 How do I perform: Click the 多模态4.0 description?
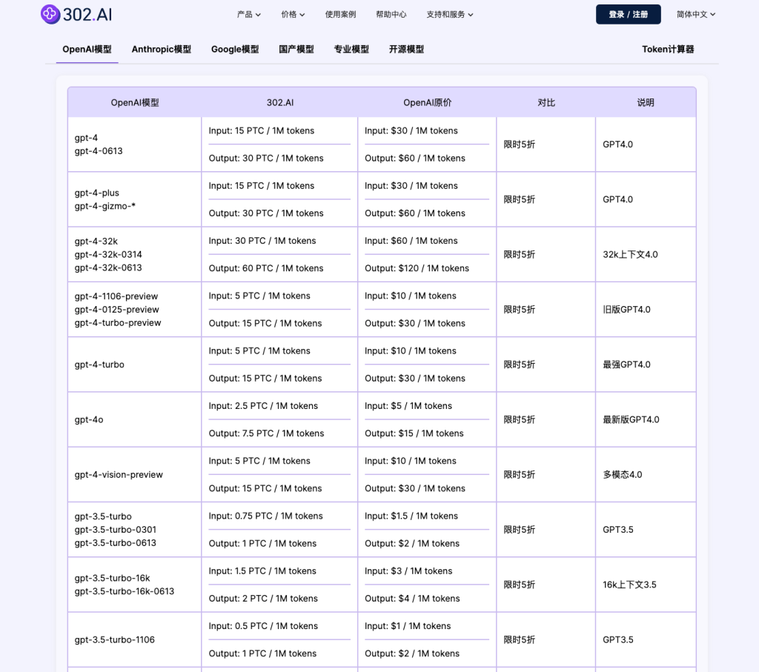click(x=623, y=475)
